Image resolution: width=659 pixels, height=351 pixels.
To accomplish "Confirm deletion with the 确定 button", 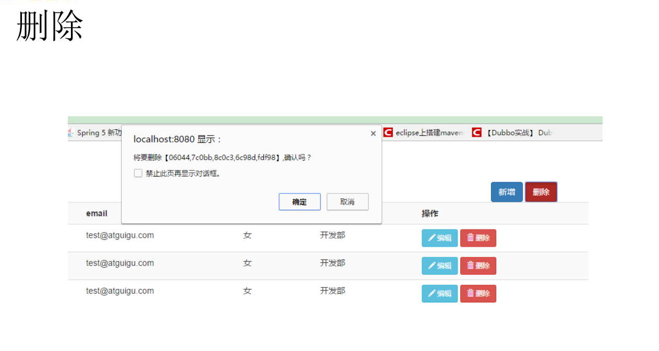I will (x=299, y=202).
